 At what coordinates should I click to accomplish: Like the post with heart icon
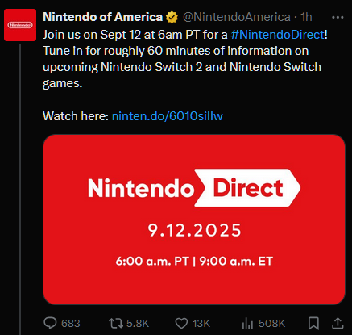(181, 323)
